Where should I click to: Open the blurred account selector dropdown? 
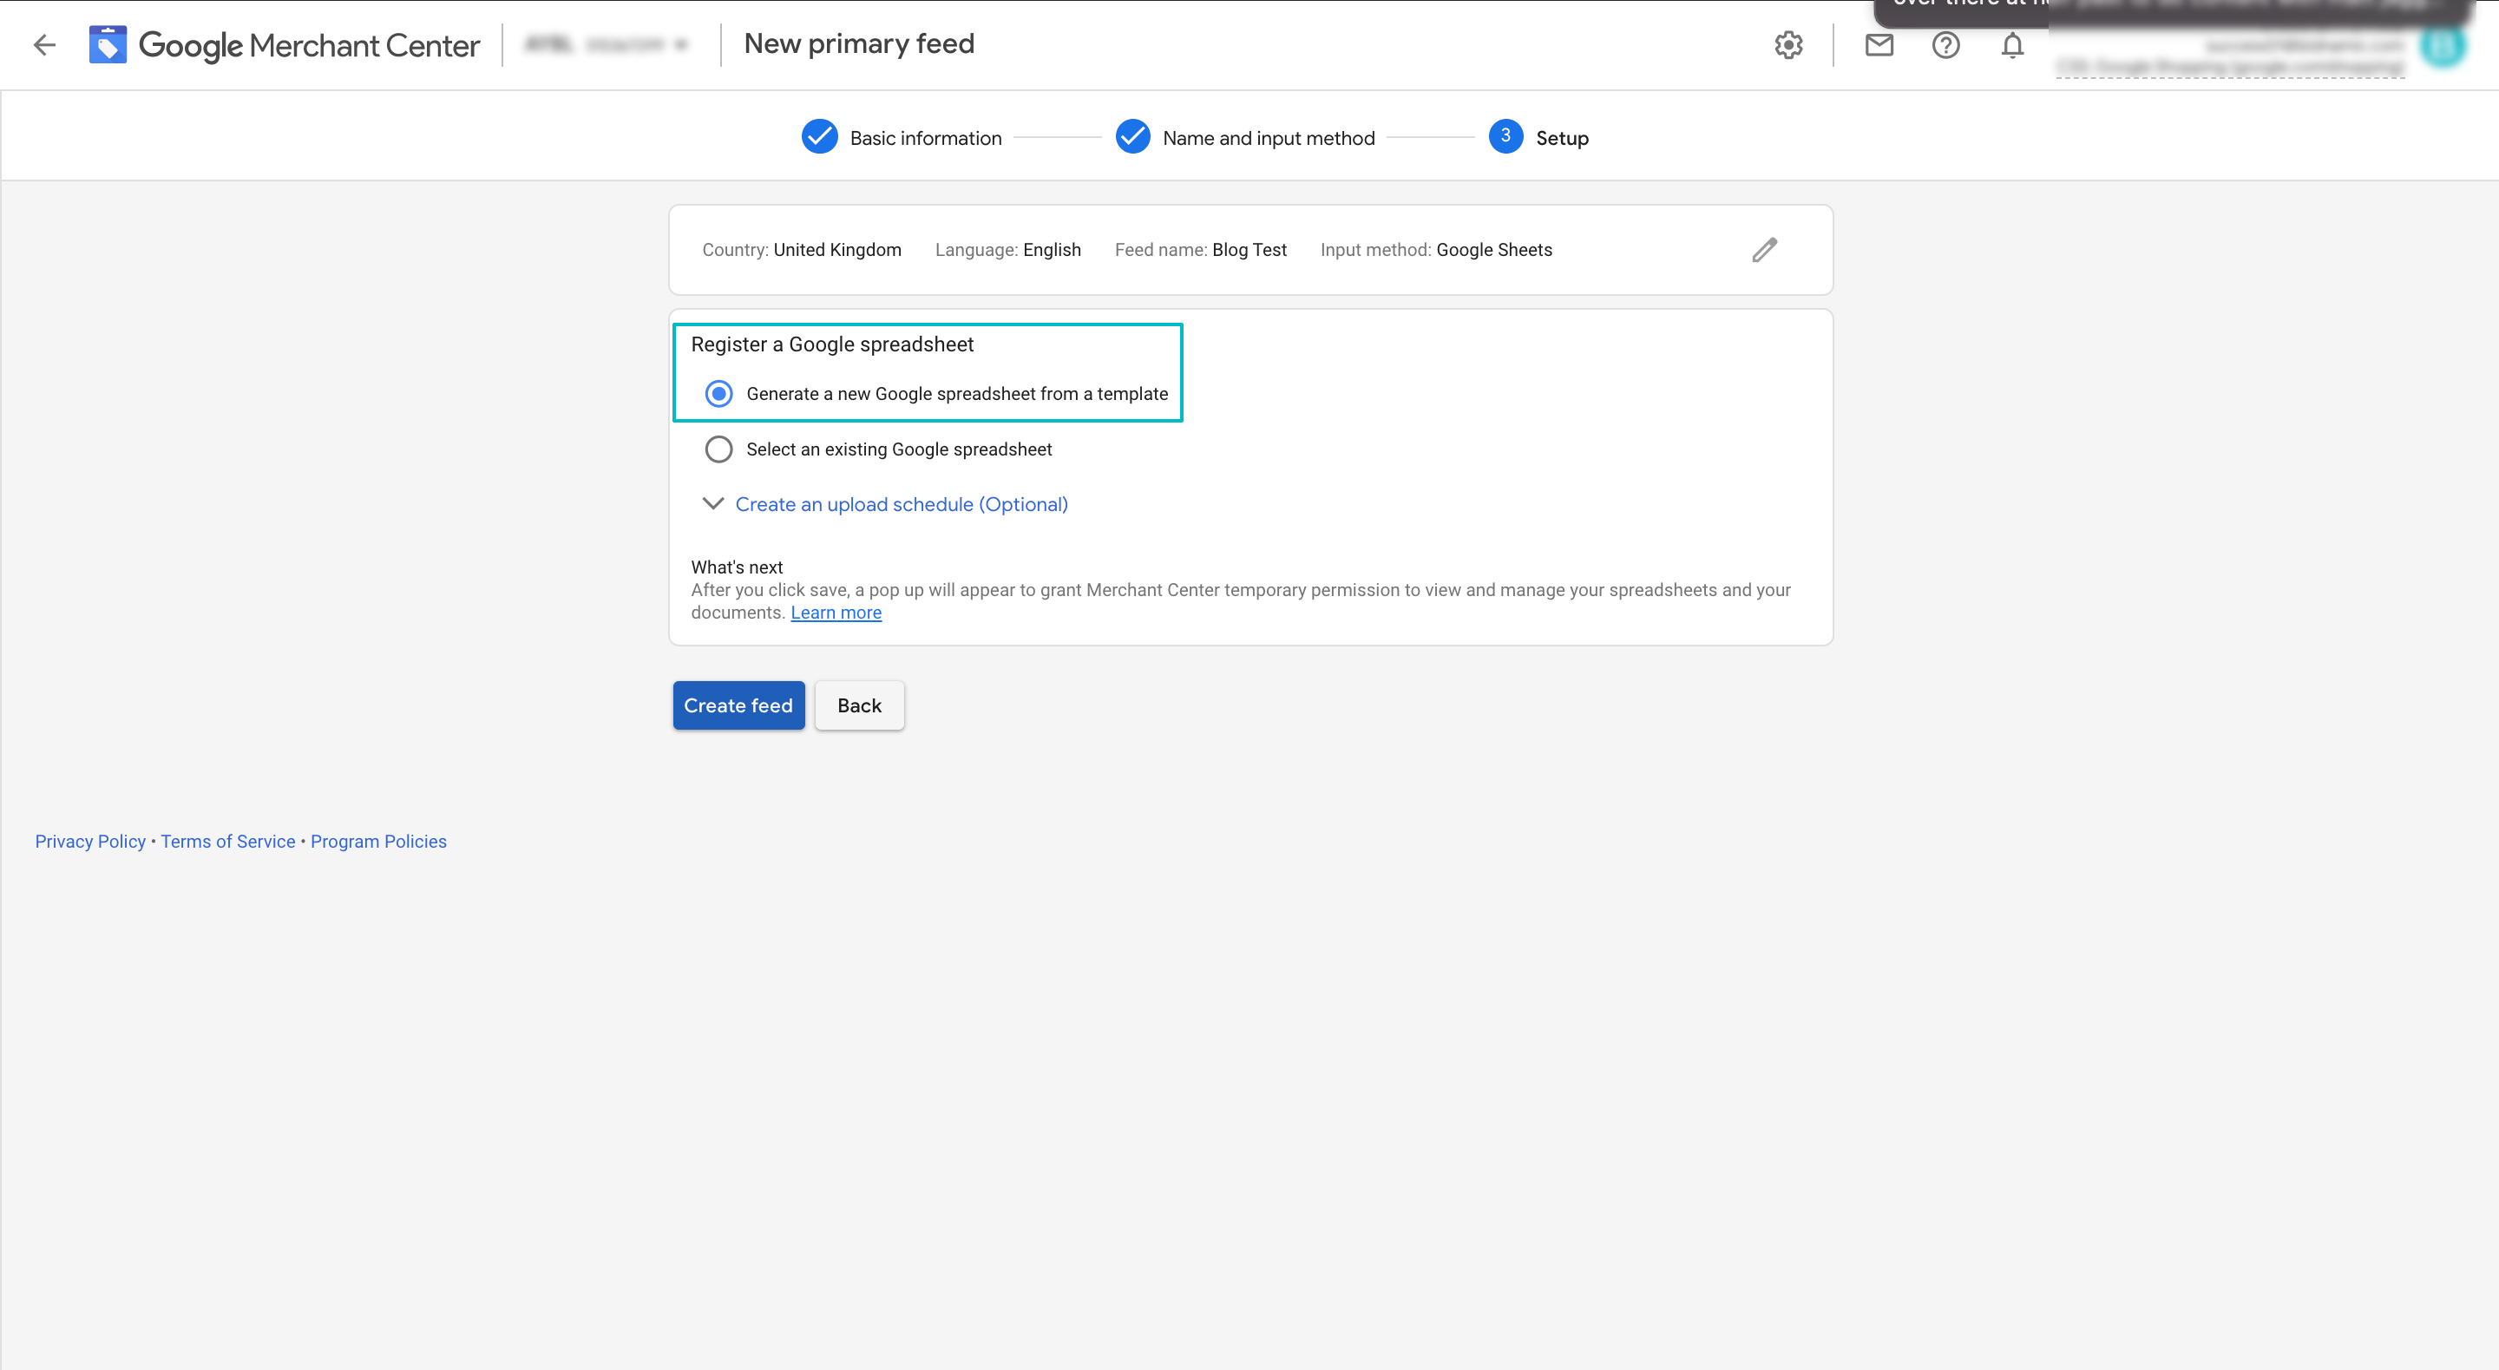[607, 44]
